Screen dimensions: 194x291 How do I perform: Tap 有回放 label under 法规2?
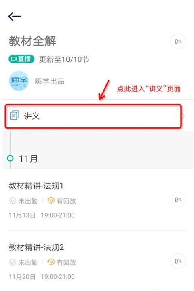66,262
